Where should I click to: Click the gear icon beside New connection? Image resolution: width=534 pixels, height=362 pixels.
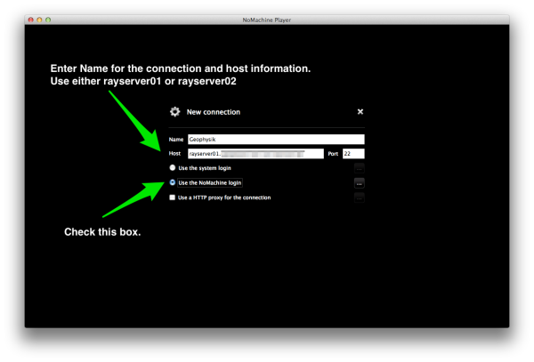[175, 112]
